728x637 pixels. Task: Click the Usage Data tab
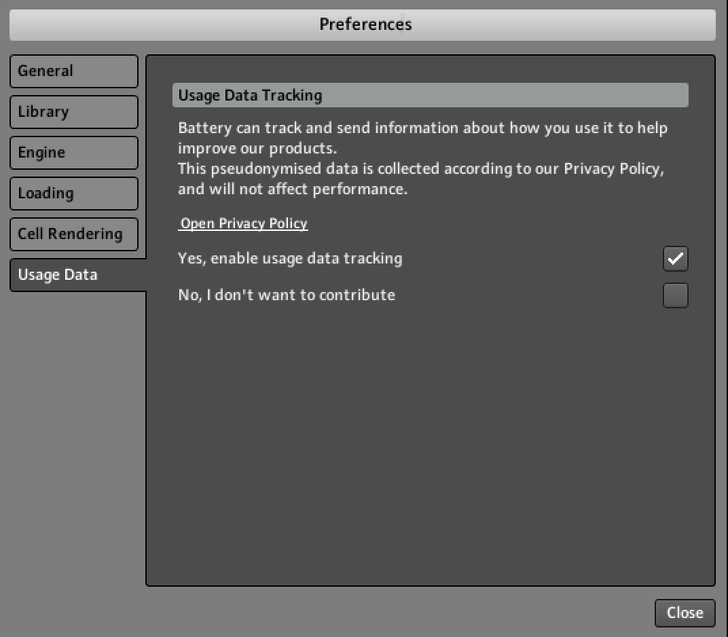click(x=73, y=275)
